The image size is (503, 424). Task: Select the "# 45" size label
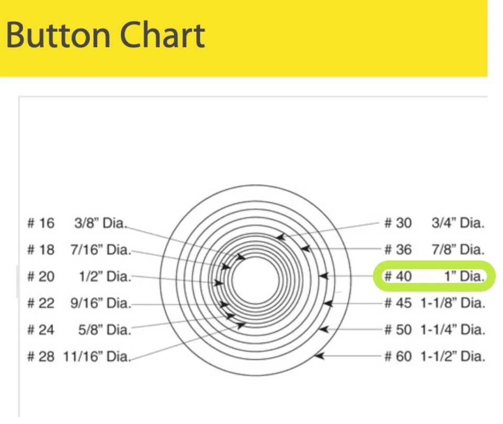click(x=398, y=303)
